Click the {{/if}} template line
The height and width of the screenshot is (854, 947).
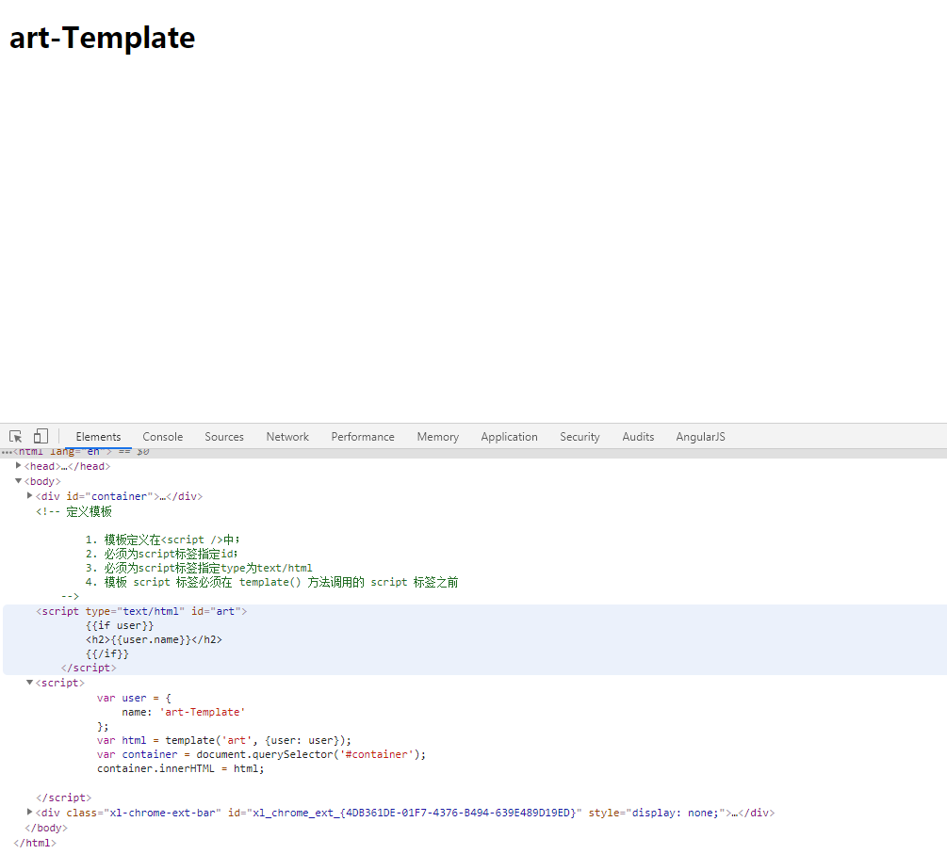pyautogui.click(x=106, y=653)
